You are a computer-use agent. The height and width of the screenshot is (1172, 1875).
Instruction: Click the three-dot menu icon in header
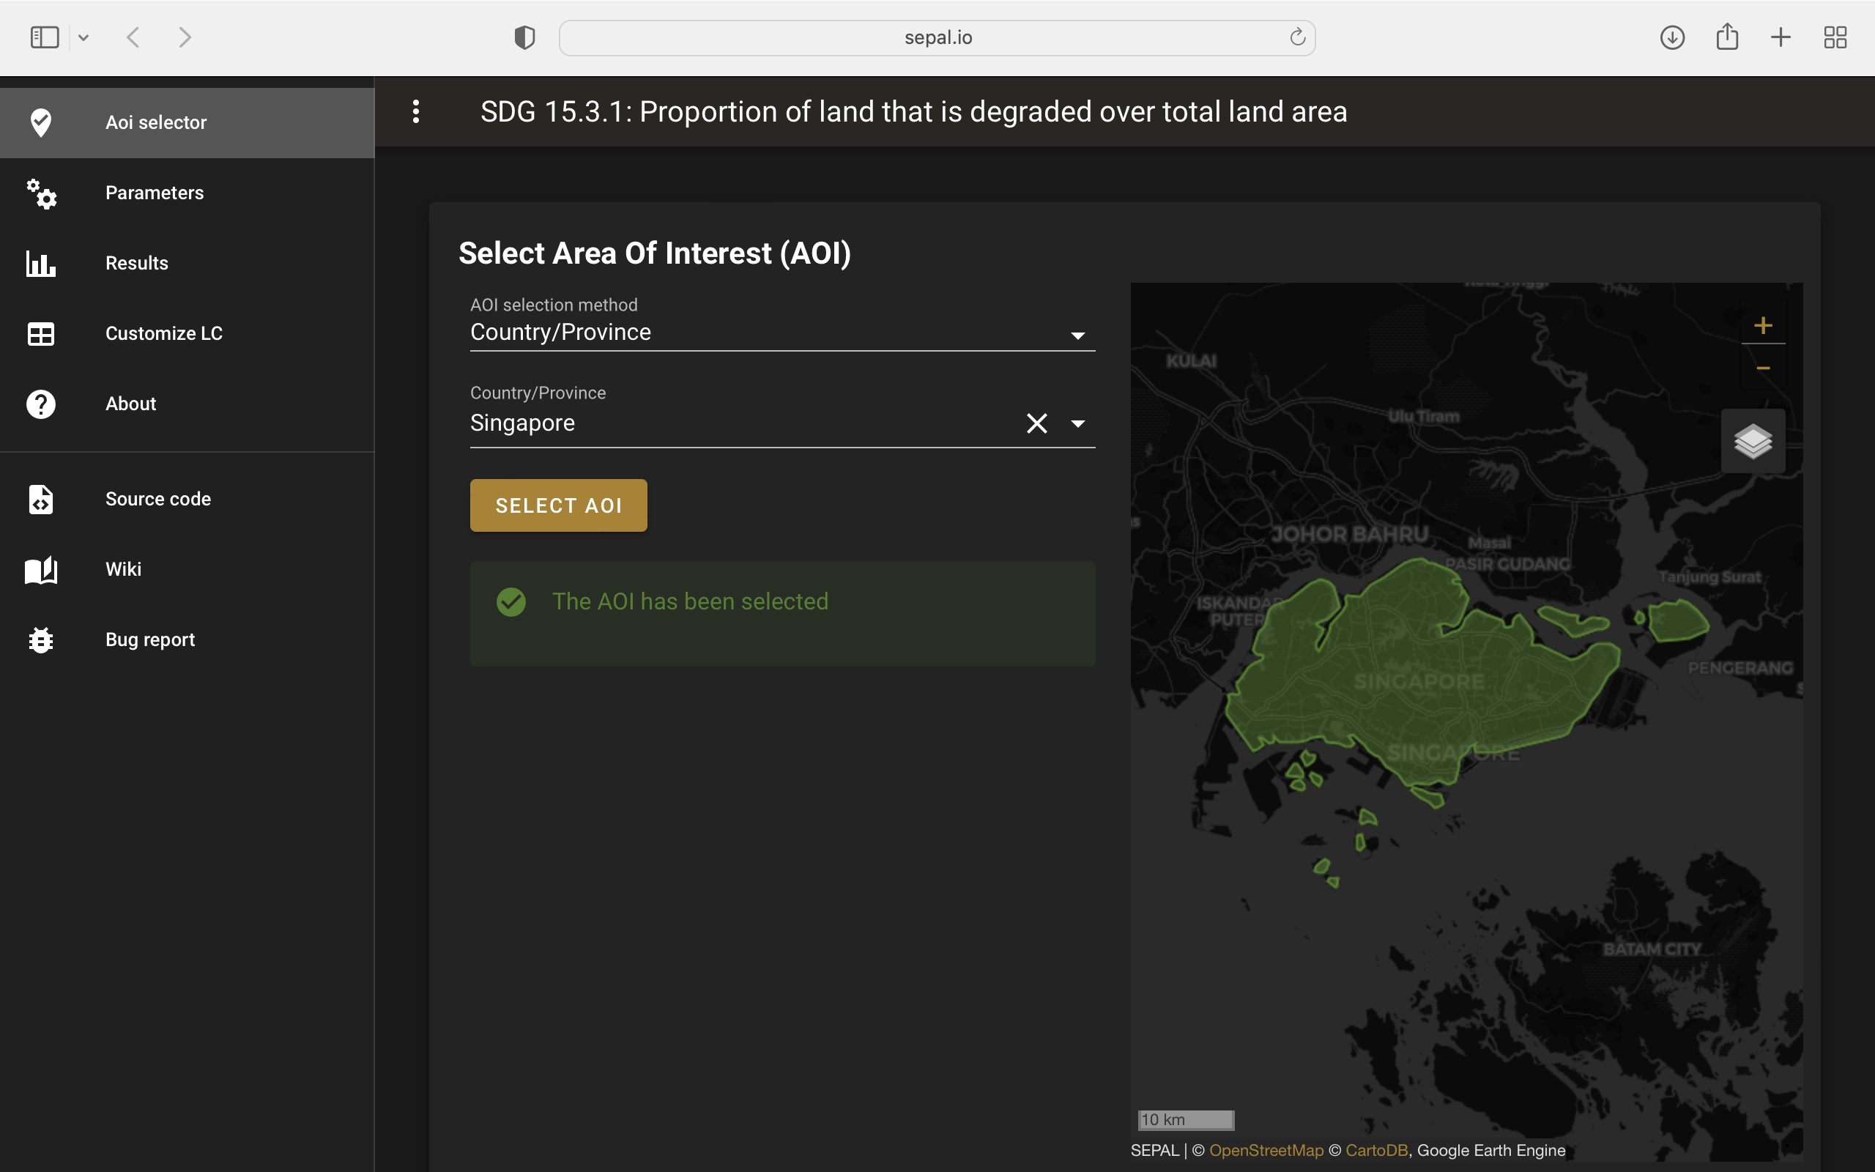tap(416, 111)
